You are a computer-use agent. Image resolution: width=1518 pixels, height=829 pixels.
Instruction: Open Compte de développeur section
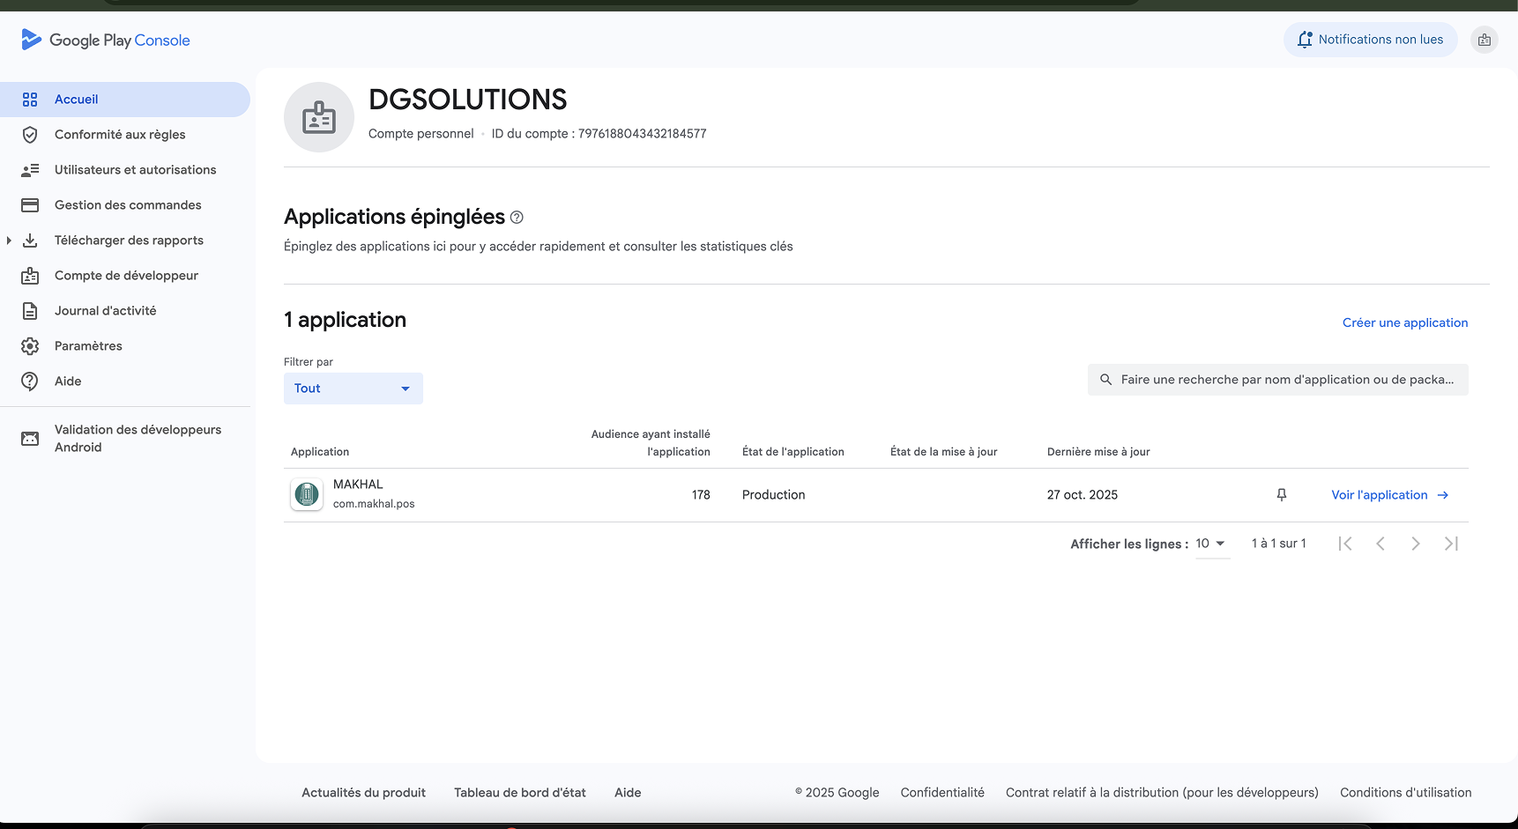[x=126, y=276]
